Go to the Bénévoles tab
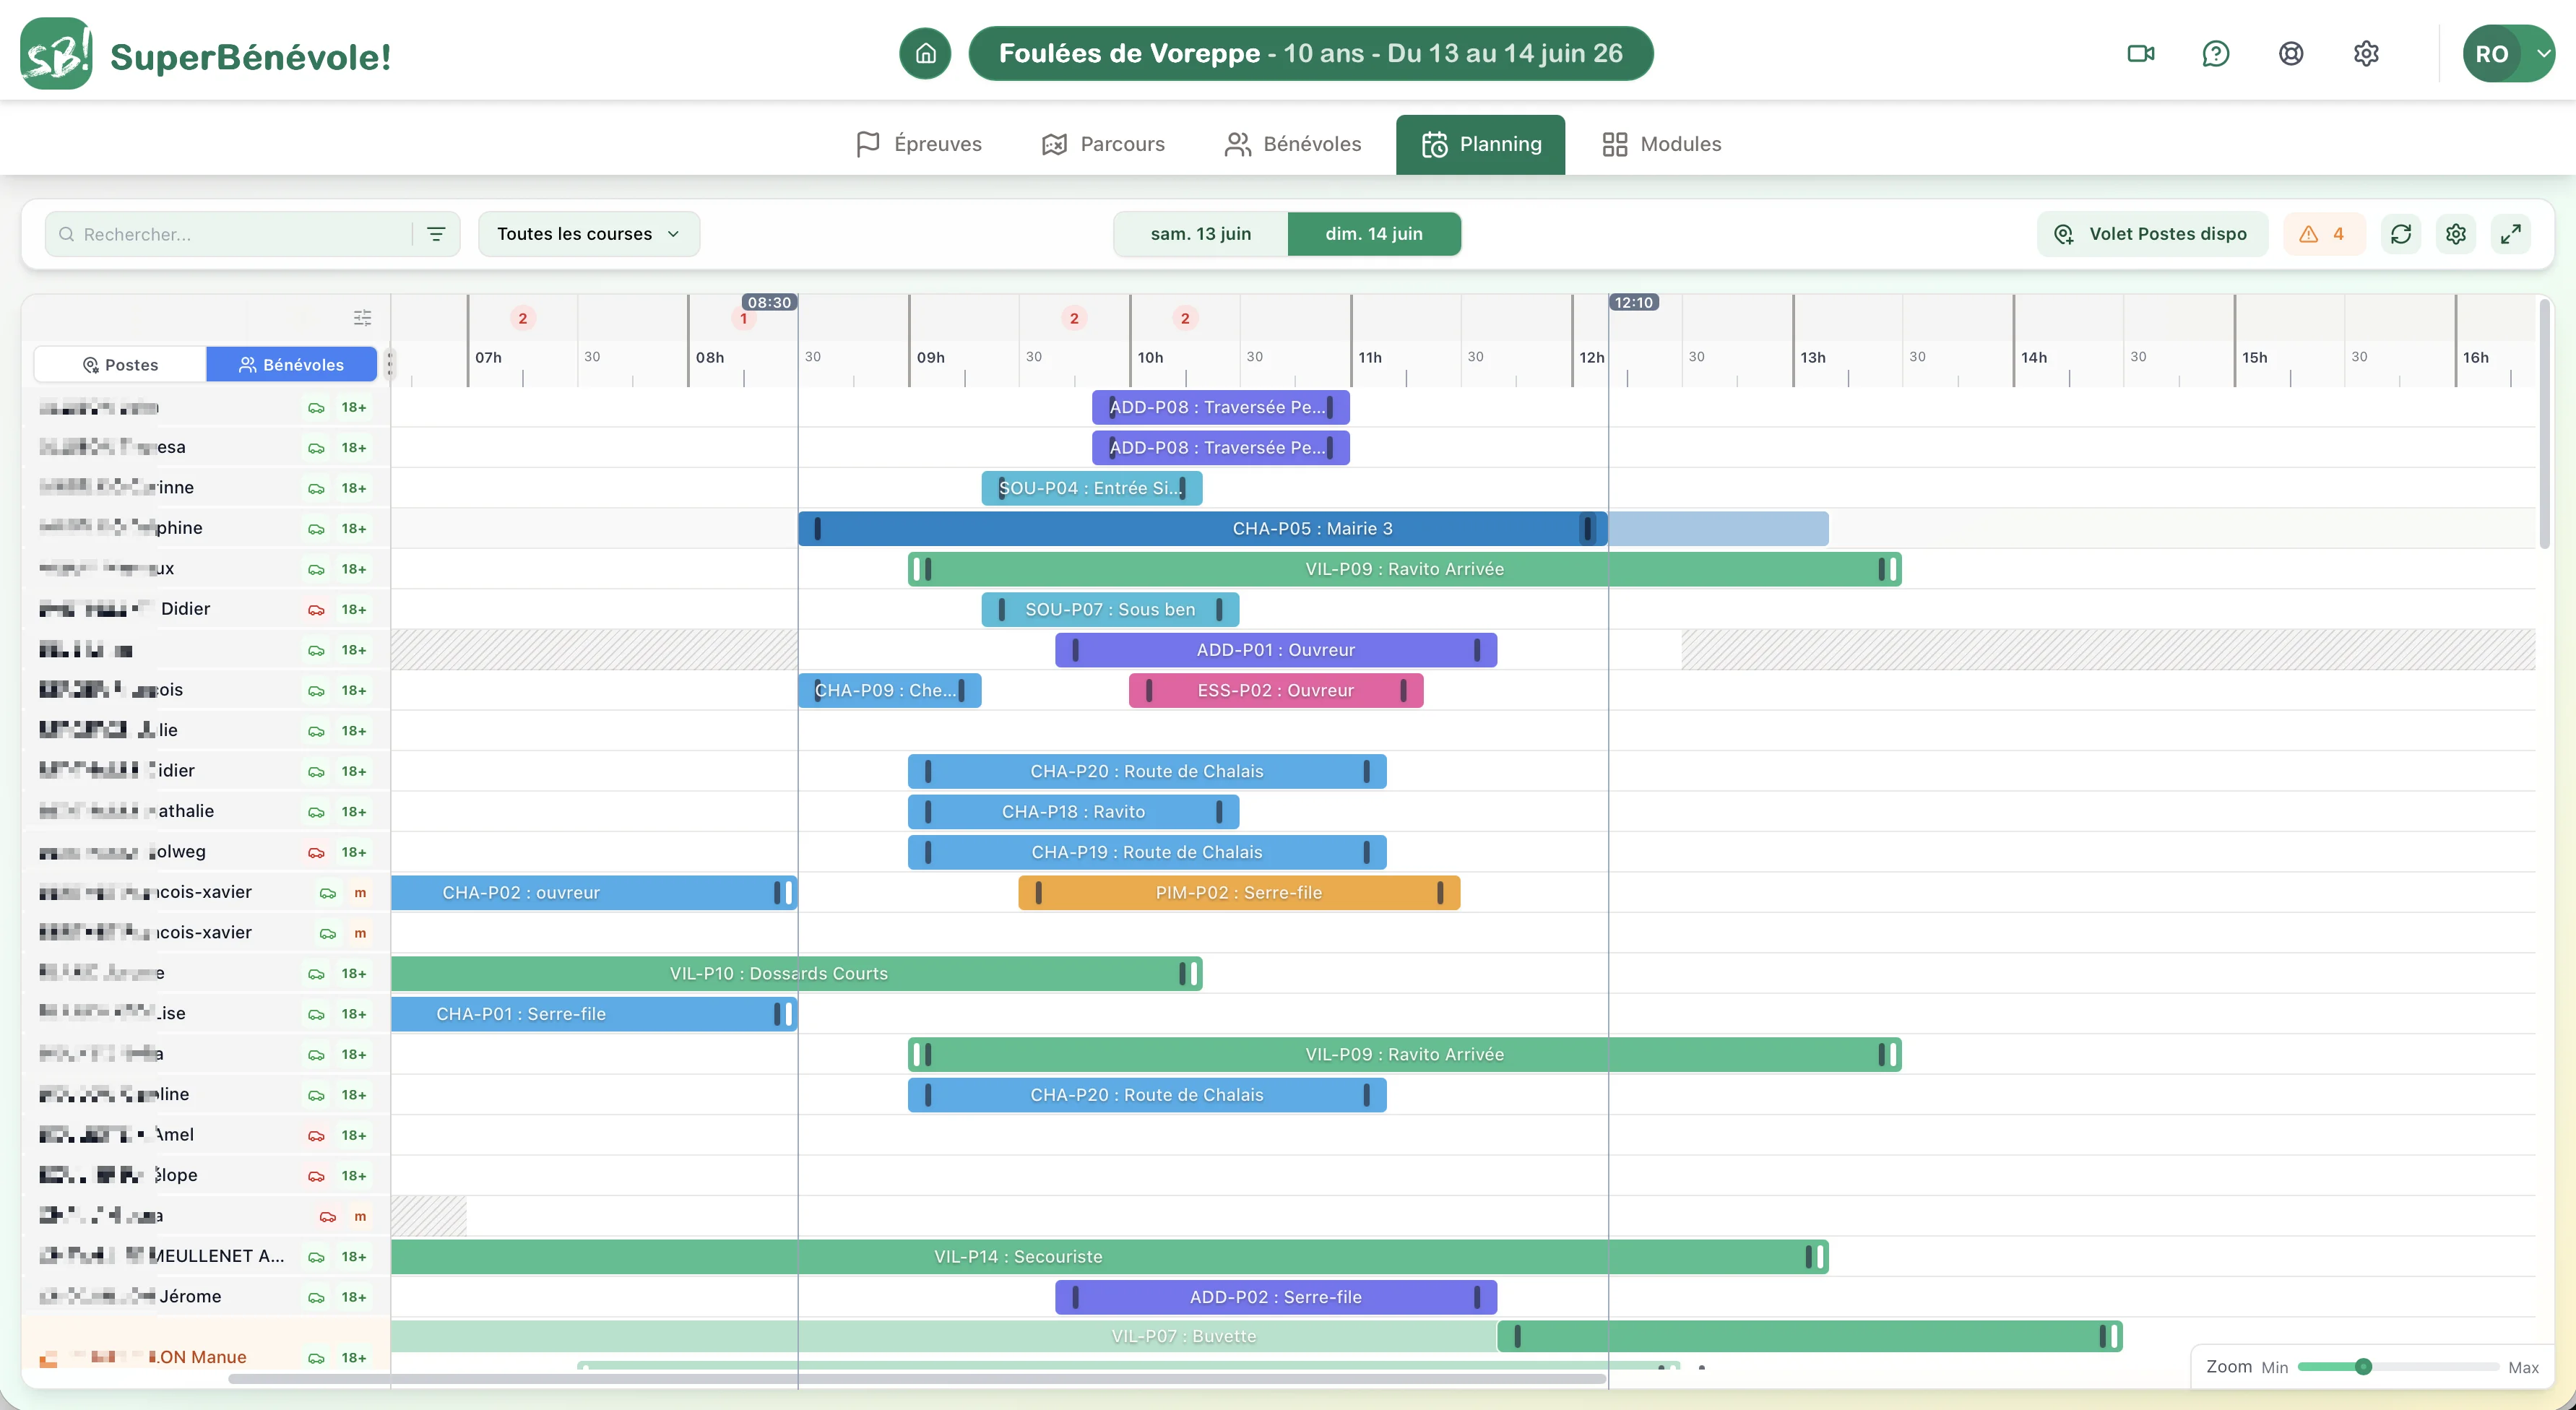Viewport: 2576px width, 1410px height. click(x=1293, y=144)
